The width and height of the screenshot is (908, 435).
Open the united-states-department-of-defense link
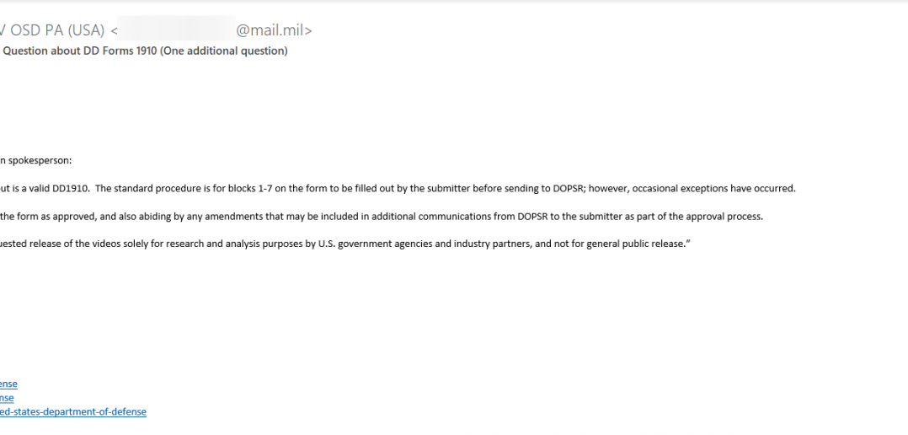tap(73, 412)
